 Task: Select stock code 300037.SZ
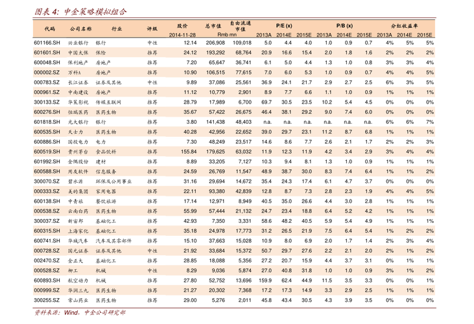[x=47, y=221]
